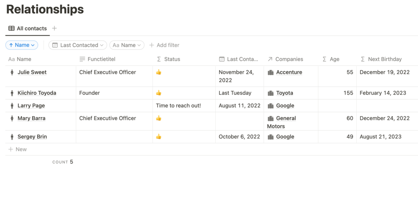The height and width of the screenshot is (206, 418).
Task: Click the building icon next to Toyota
Action: [270, 93]
